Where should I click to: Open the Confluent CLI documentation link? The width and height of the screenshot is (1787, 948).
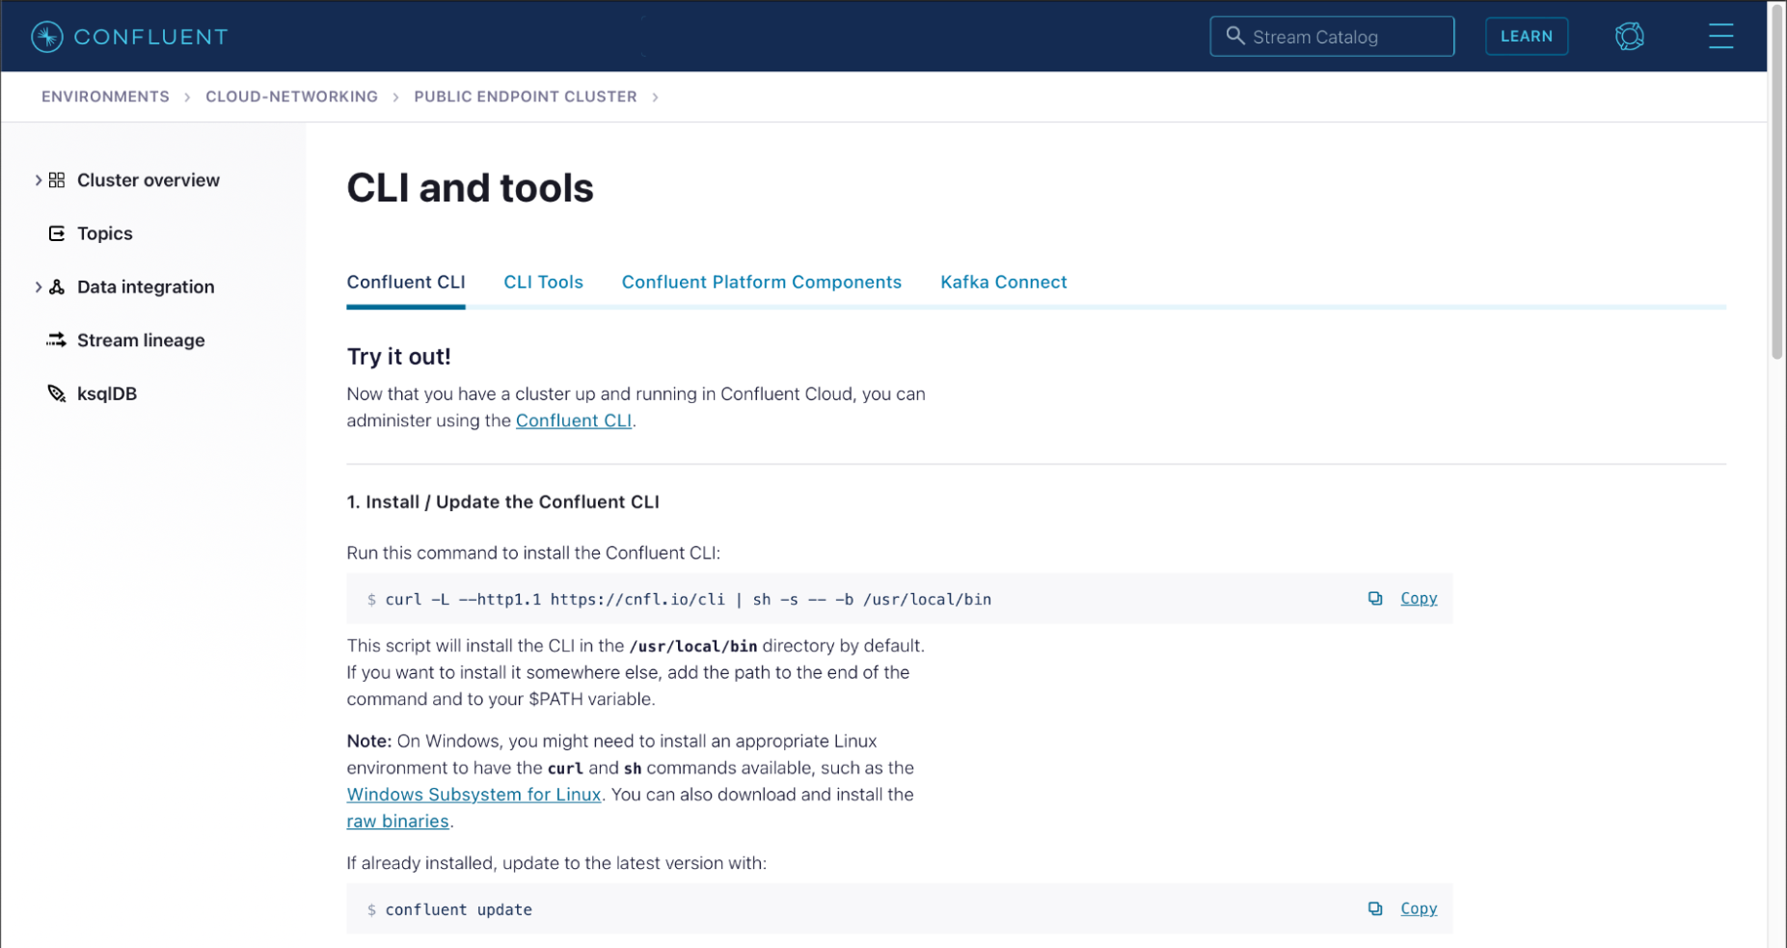574,420
